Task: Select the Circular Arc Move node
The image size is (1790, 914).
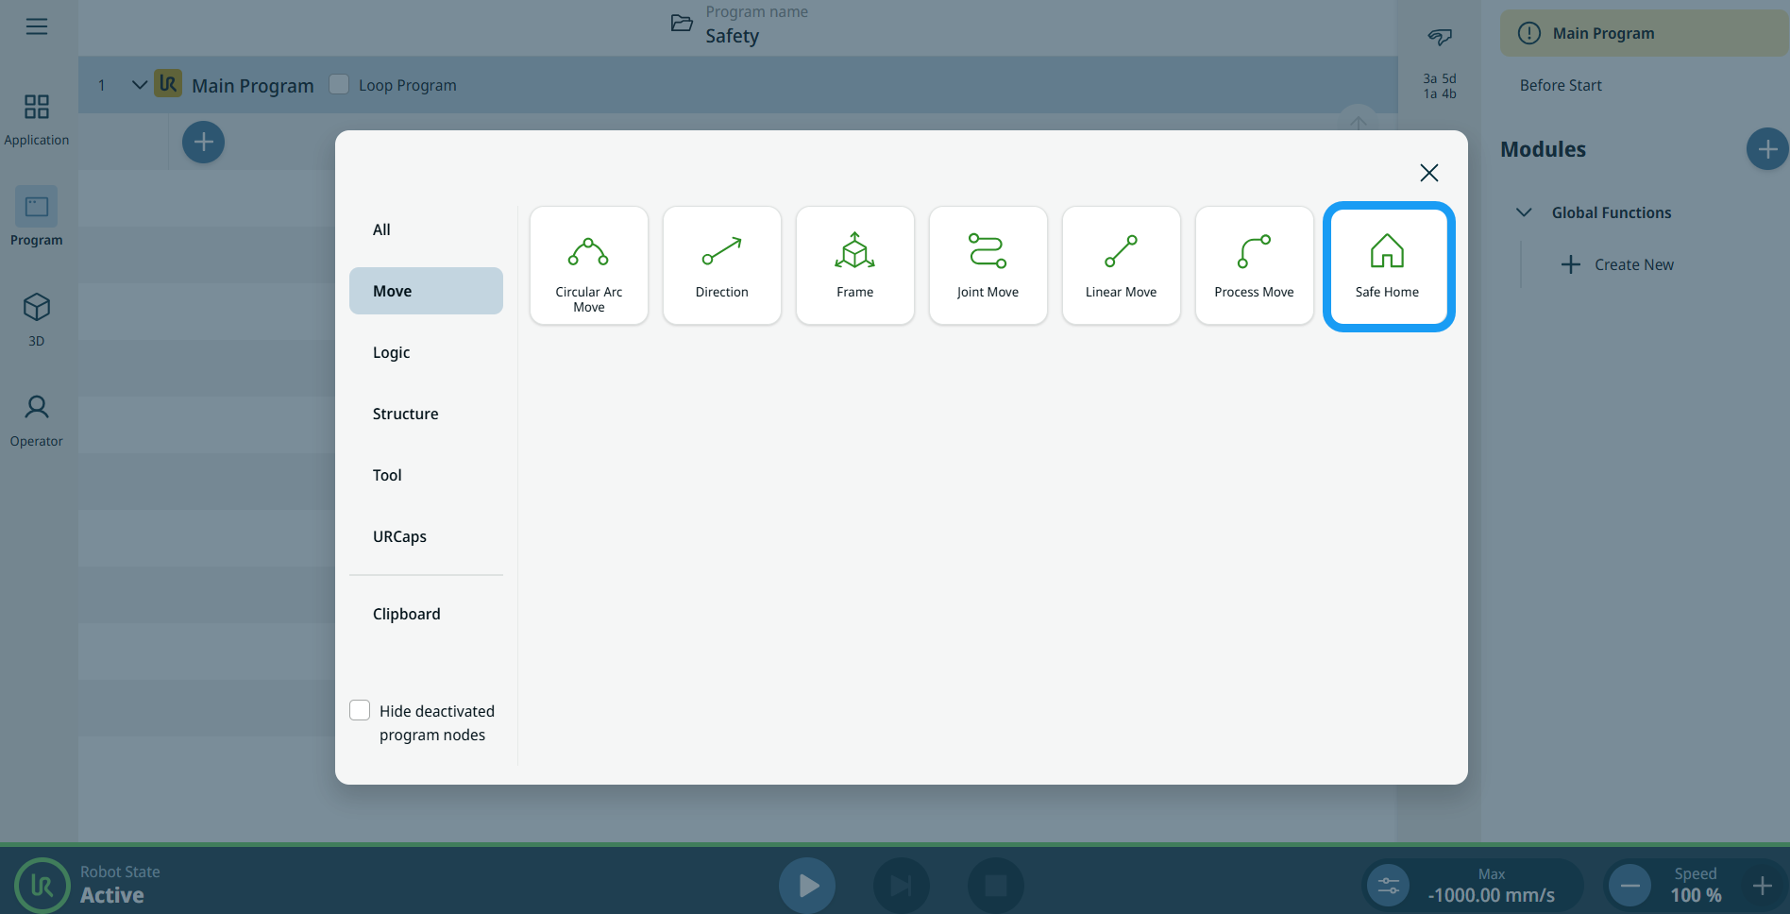Action: pos(588,265)
